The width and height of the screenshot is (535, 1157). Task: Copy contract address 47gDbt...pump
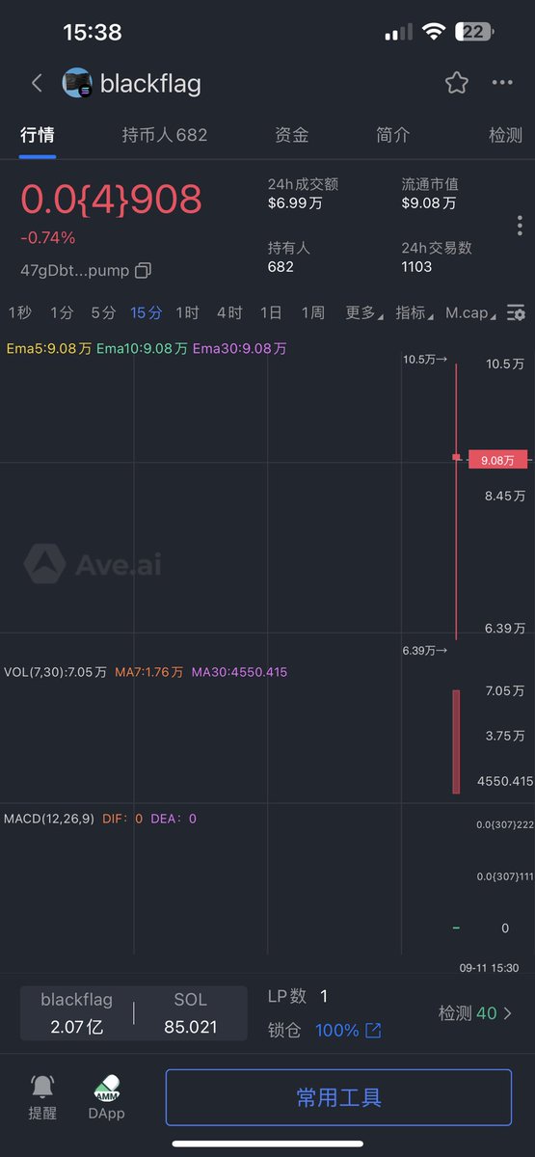tap(143, 270)
